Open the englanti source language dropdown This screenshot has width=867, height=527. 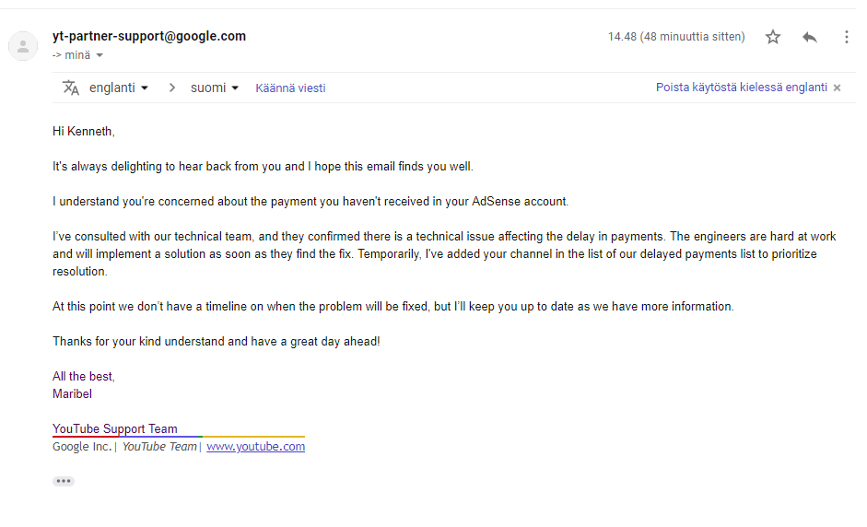[x=119, y=88]
